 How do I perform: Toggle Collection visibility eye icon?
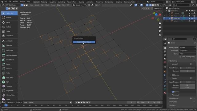192,11
